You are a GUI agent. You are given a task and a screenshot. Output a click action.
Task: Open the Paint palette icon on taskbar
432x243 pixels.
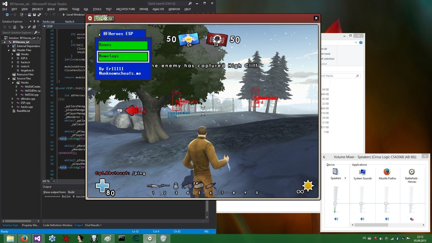tap(108, 239)
